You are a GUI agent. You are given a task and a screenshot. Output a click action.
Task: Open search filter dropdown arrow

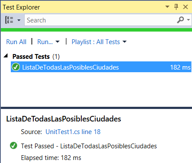(189, 20)
